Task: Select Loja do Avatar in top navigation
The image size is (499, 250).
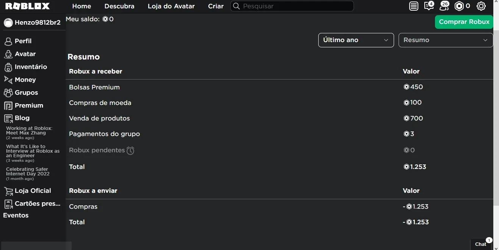Action: click(171, 6)
